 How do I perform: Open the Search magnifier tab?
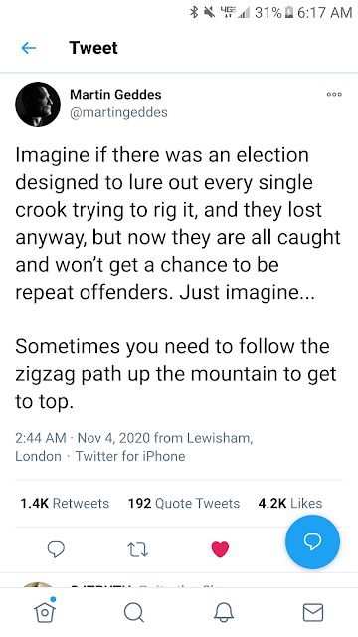[134, 612]
